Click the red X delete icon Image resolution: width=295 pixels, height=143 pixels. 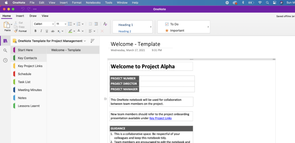coord(102,31)
